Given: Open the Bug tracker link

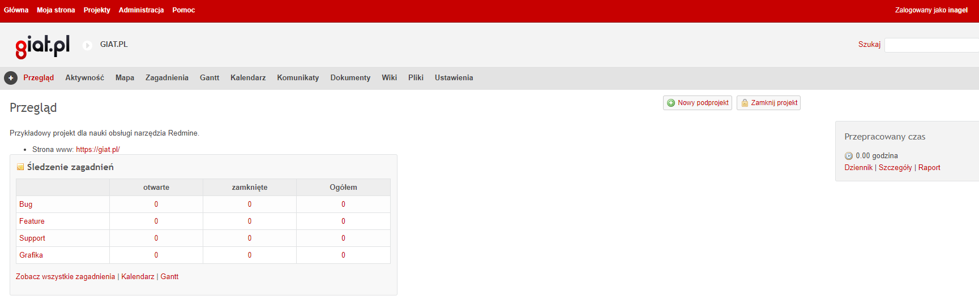Looking at the screenshot, I should [25, 205].
